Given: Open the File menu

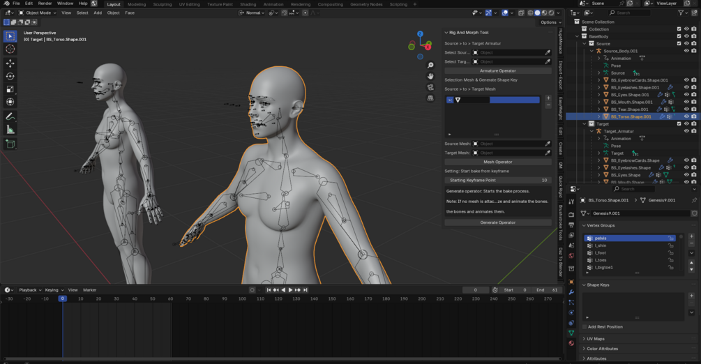Looking at the screenshot, I should pos(16,3).
